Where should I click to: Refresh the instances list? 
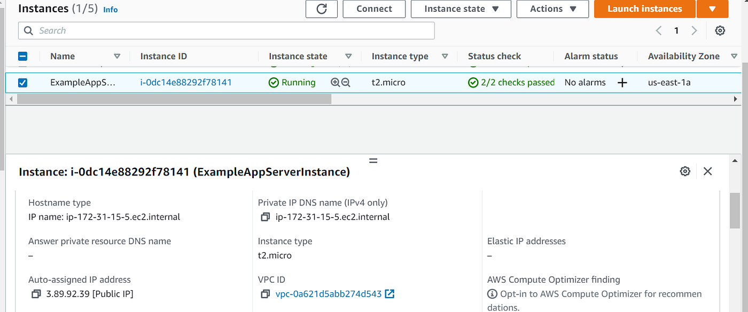[x=321, y=9]
